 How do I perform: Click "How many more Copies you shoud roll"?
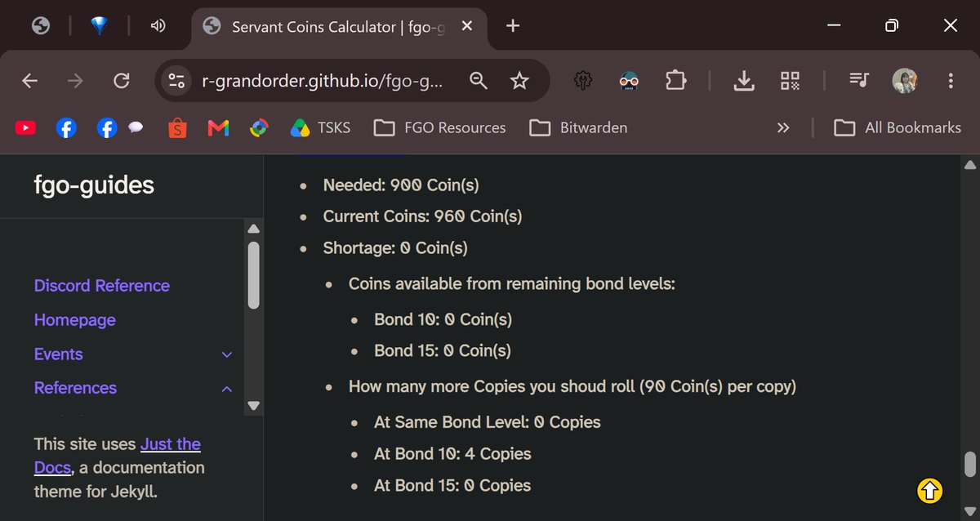click(x=492, y=386)
